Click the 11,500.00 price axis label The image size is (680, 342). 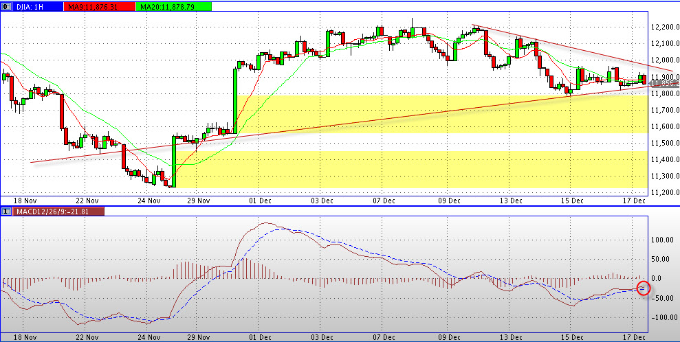[664, 142]
